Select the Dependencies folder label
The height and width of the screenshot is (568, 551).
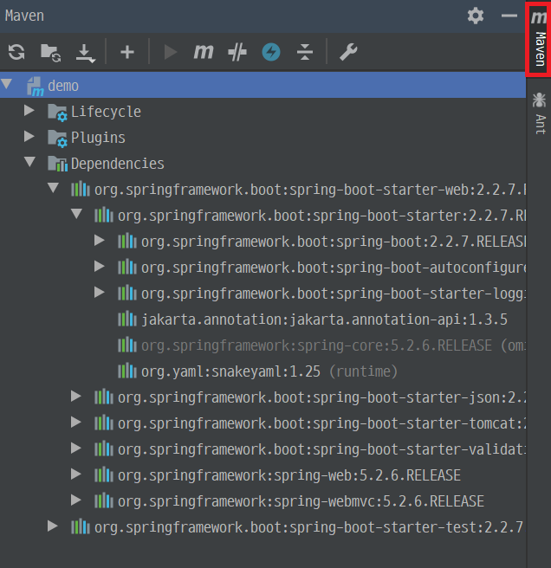click(118, 164)
